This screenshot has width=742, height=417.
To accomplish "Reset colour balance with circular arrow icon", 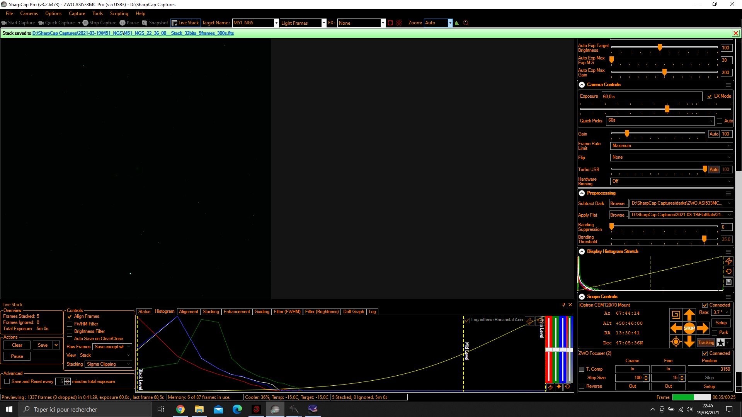I will pos(567,387).
